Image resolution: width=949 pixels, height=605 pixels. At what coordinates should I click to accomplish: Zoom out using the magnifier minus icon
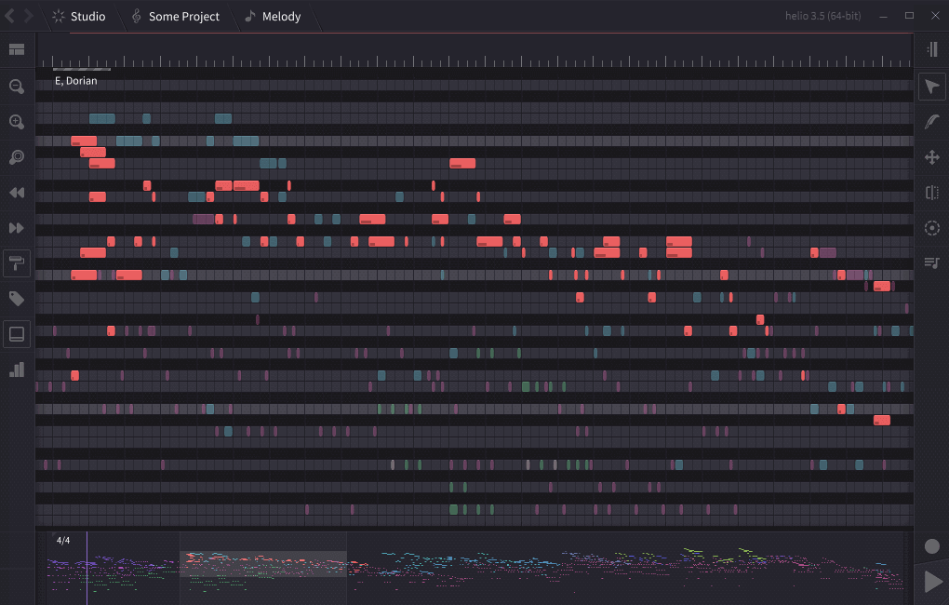tap(16, 87)
